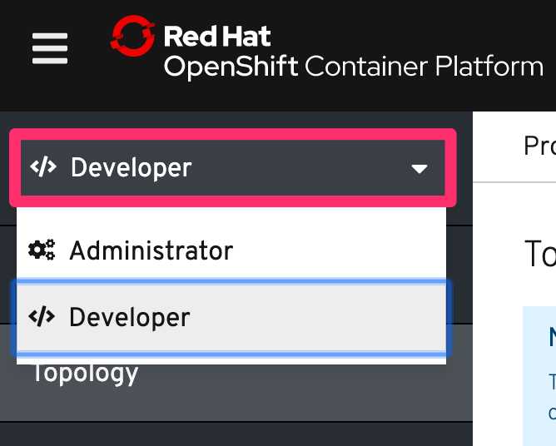
Task: Click the code icon beside the Developer option
Action: click(42, 316)
